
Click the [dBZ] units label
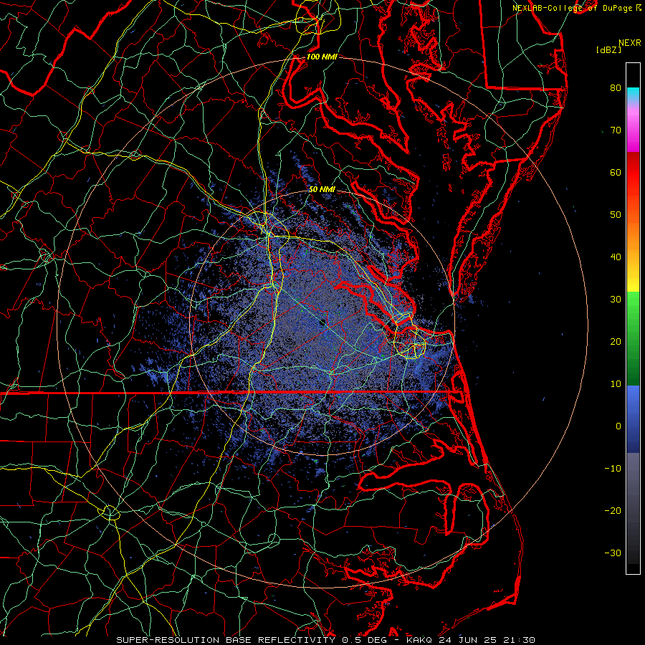(608, 50)
